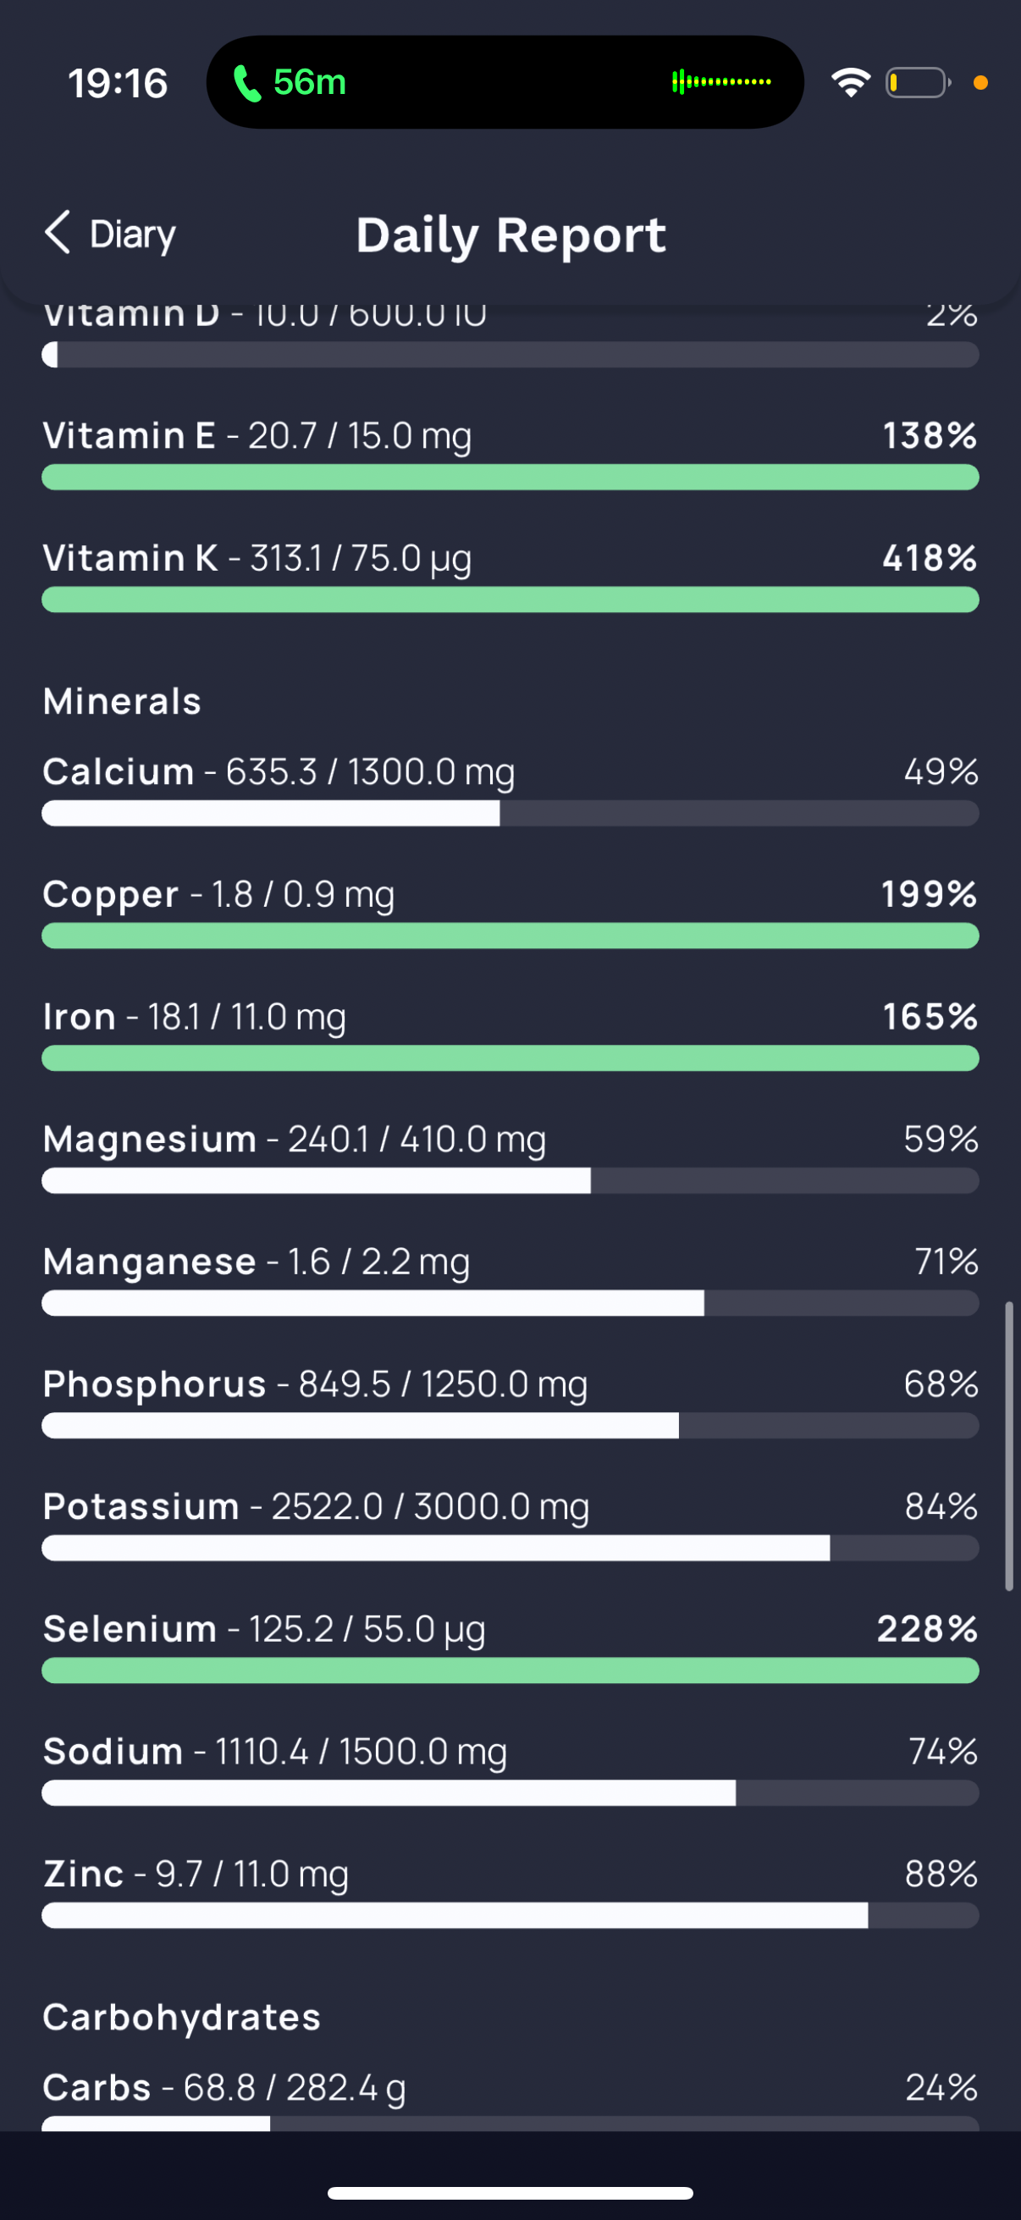Tap the orange microphone-in-use dot

[980, 83]
